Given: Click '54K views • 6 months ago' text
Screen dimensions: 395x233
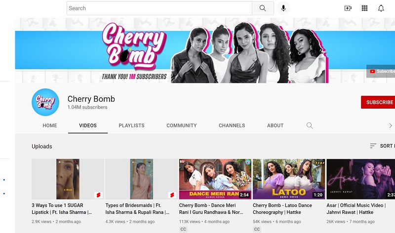Looking at the screenshot, I should coord(277,222).
